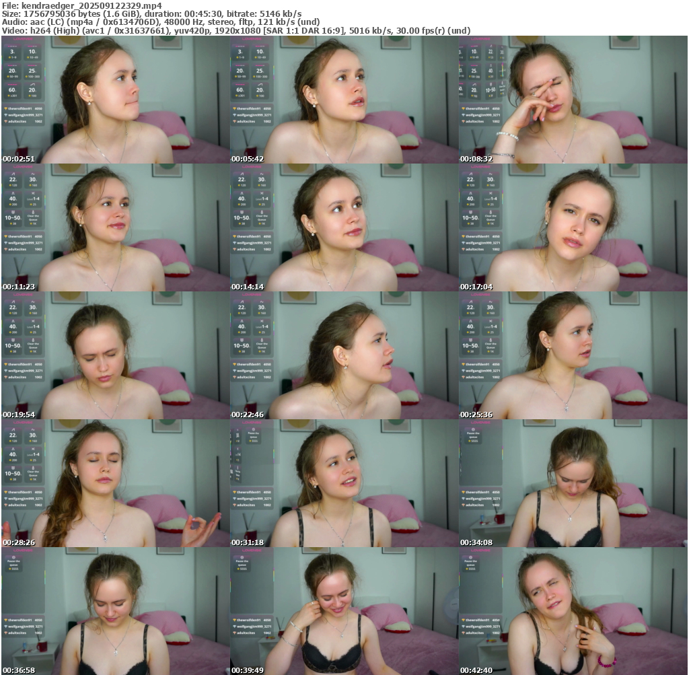Click the File name line ending in .mp4
This screenshot has height=675, width=689.
point(81,5)
